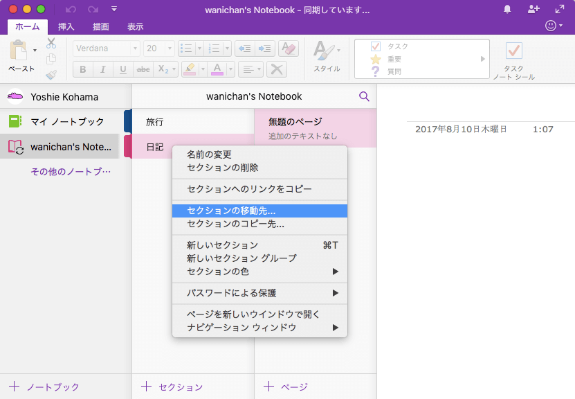Apply the タスク checkbox tag
Image resolution: width=575 pixels, height=399 pixels.
pos(376,46)
